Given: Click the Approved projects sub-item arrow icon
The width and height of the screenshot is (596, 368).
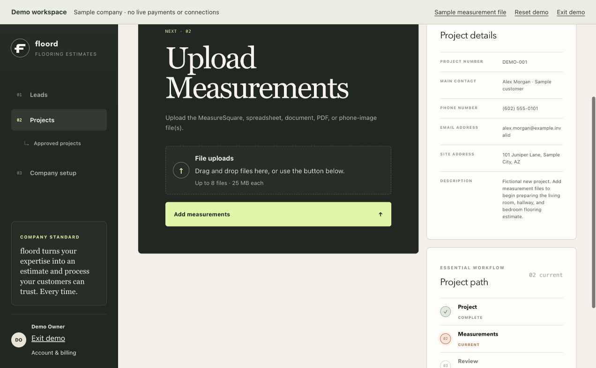Looking at the screenshot, I should pyautogui.click(x=27, y=143).
